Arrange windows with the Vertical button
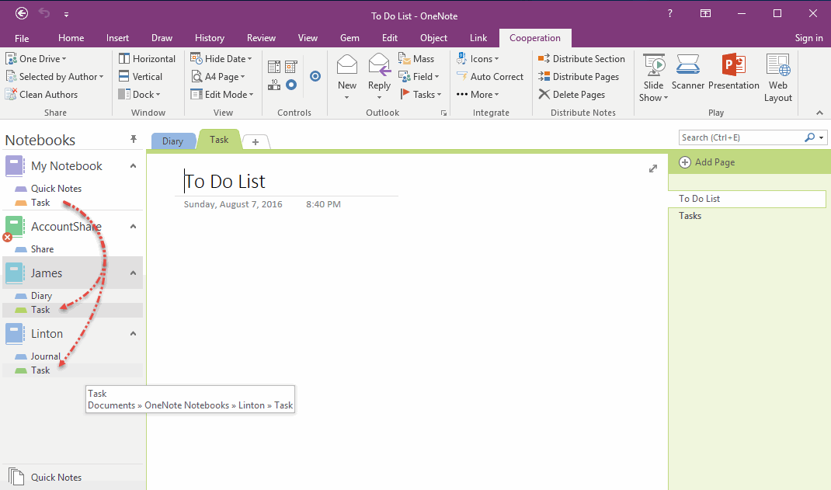This screenshot has width=831, height=490. pyautogui.click(x=141, y=77)
